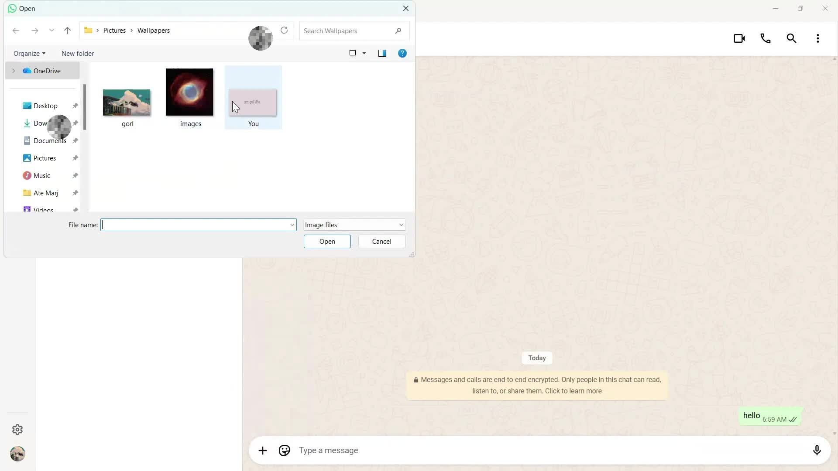Toggle the preview pane
The image size is (838, 471).
click(382, 53)
